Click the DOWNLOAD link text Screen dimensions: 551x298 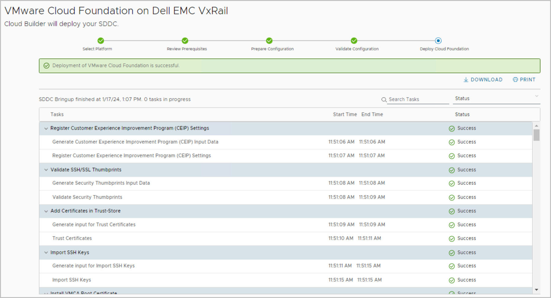pyautogui.click(x=486, y=80)
